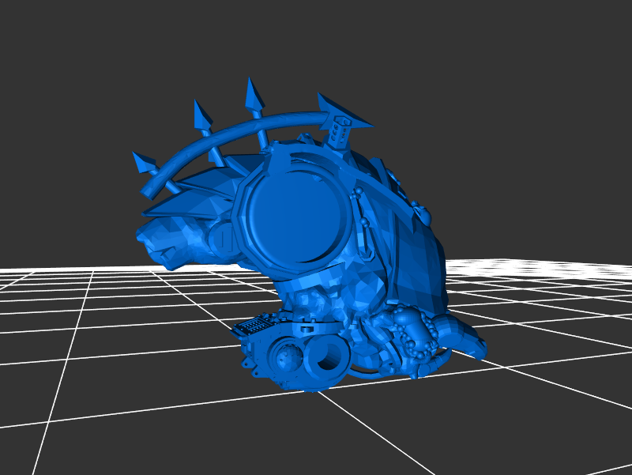The height and width of the screenshot is (475, 632).
Task: Click the bright grid horizon on the right
Action: point(553,269)
